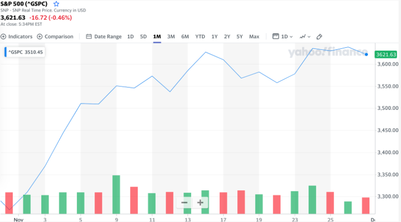Switch to the 1D range tab
Screen dimensions: 401x222
(x=131, y=37)
